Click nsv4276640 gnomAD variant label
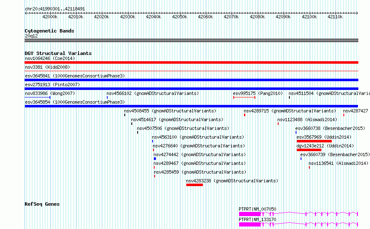Viewport: 370px width, 229px height. pos(199,146)
